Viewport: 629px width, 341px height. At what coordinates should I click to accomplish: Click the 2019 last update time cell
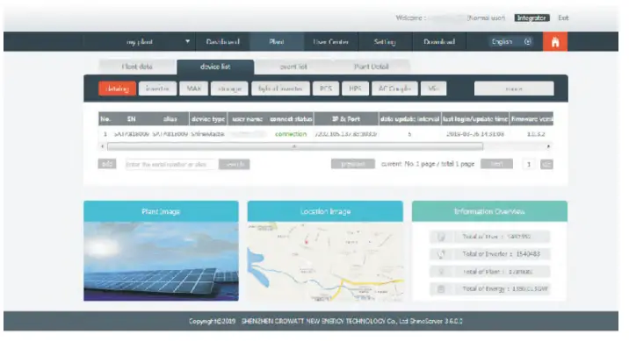click(x=475, y=134)
